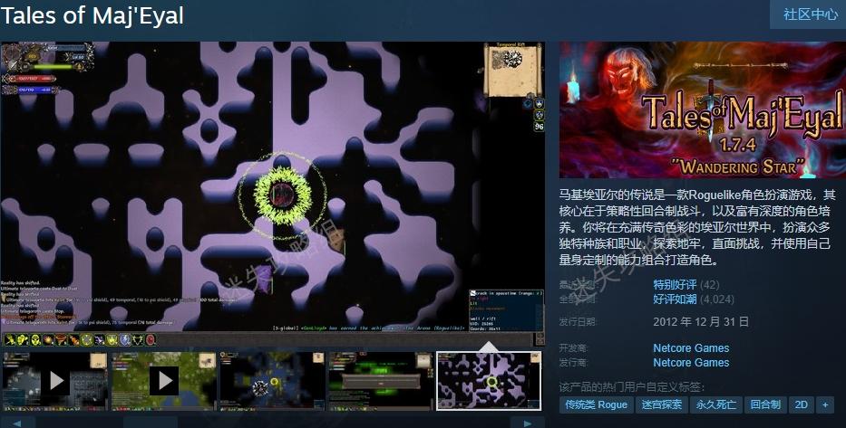Click the green inverted triangle skill icon on hotbar
846x428 pixels.
[x=138, y=339]
